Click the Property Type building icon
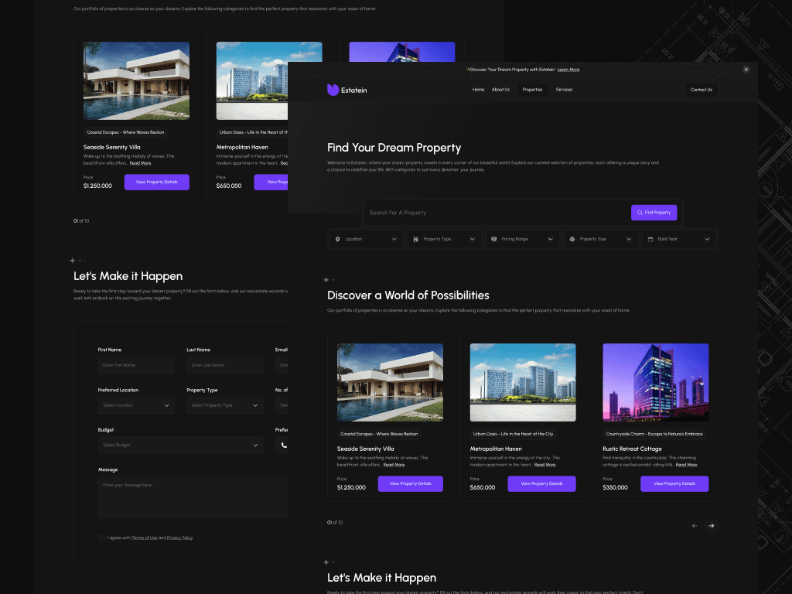The width and height of the screenshot is (792, 594). pyautogui.click(x=415, y=239)
